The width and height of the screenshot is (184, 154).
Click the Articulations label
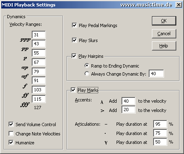tap(88, 124)
